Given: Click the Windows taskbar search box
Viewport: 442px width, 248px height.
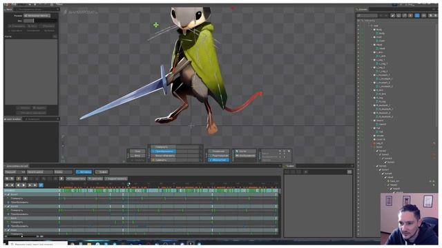Looking at the screenshot, I should [x=38, y=244].
